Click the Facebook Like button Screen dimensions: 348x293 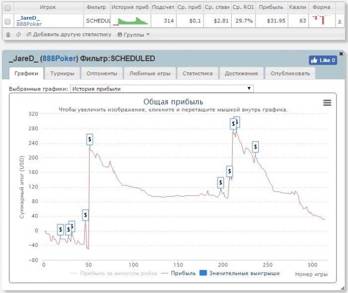(x=323, y=60)
